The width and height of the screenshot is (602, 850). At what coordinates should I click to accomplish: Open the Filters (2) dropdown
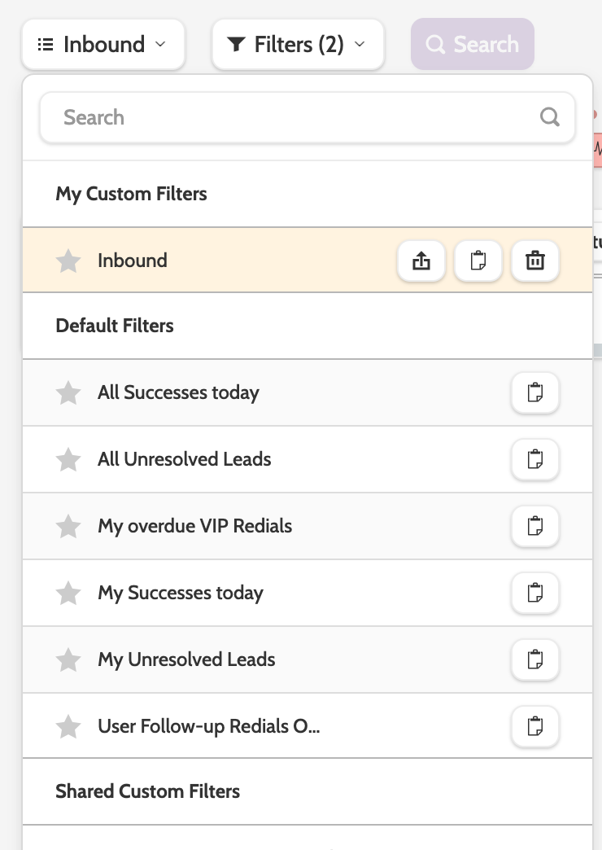pos(298,44)
